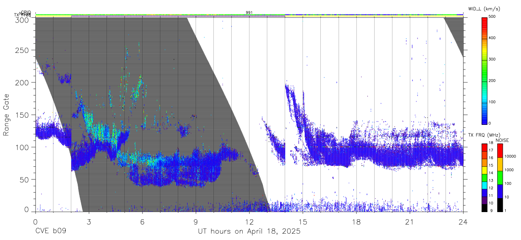521x240 pixels.
Task: Click the 15 tick on the UT hours axis
Action: pyautogui.click(x=303, y=222)
